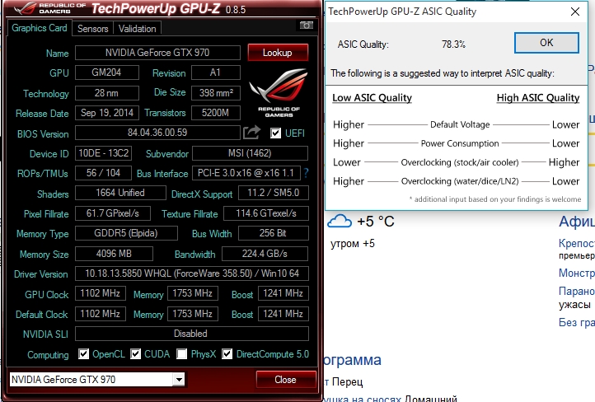
Task: Click the GPU Clock value 1102 MHz
Action: (101, 293)
